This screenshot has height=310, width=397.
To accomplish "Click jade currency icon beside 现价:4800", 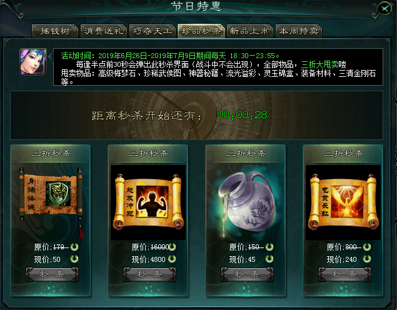I will [172, 259].
